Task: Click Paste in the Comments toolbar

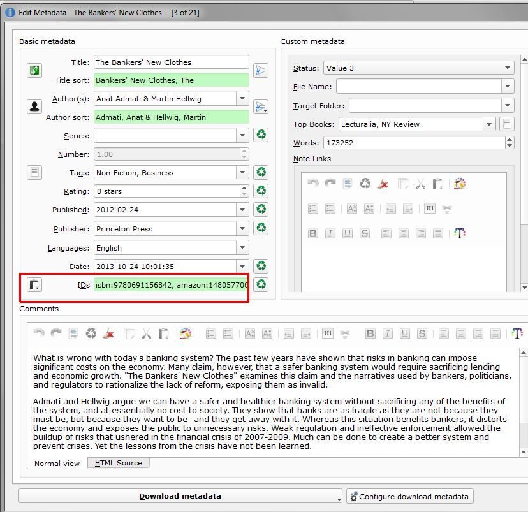Action: click(164, 333)
